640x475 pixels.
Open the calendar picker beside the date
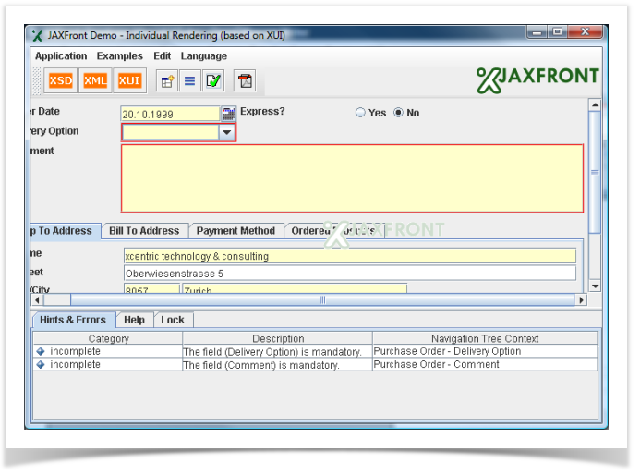click(x=228, y=113)
